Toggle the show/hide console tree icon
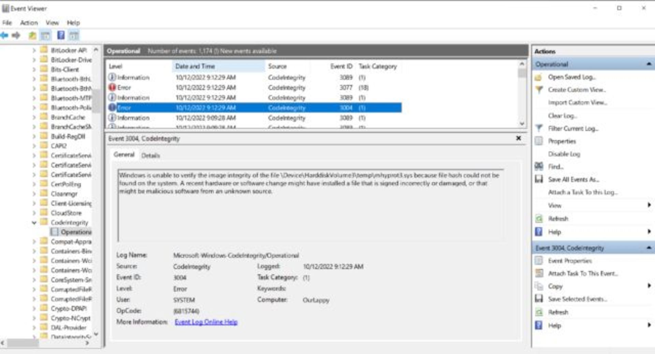The height and width of the screenshot is (354, 655). pyautogui.click(x=45, y=35)
